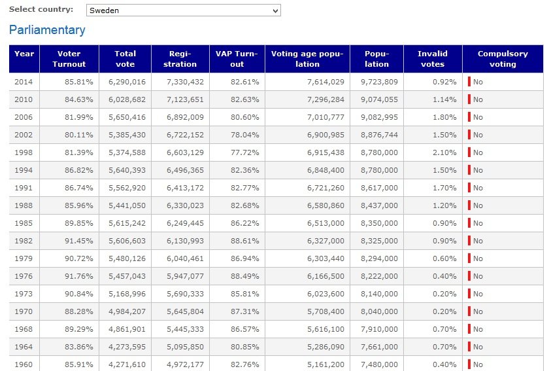Select the 2002 year cell
549x371 pixels.
click(x=24, y=135)
